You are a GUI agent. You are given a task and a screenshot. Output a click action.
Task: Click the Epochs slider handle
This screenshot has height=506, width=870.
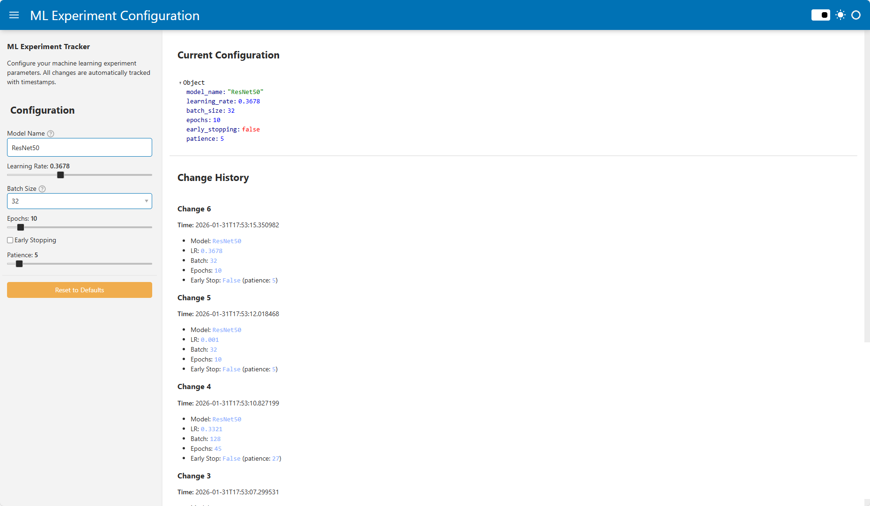[21, 227]
